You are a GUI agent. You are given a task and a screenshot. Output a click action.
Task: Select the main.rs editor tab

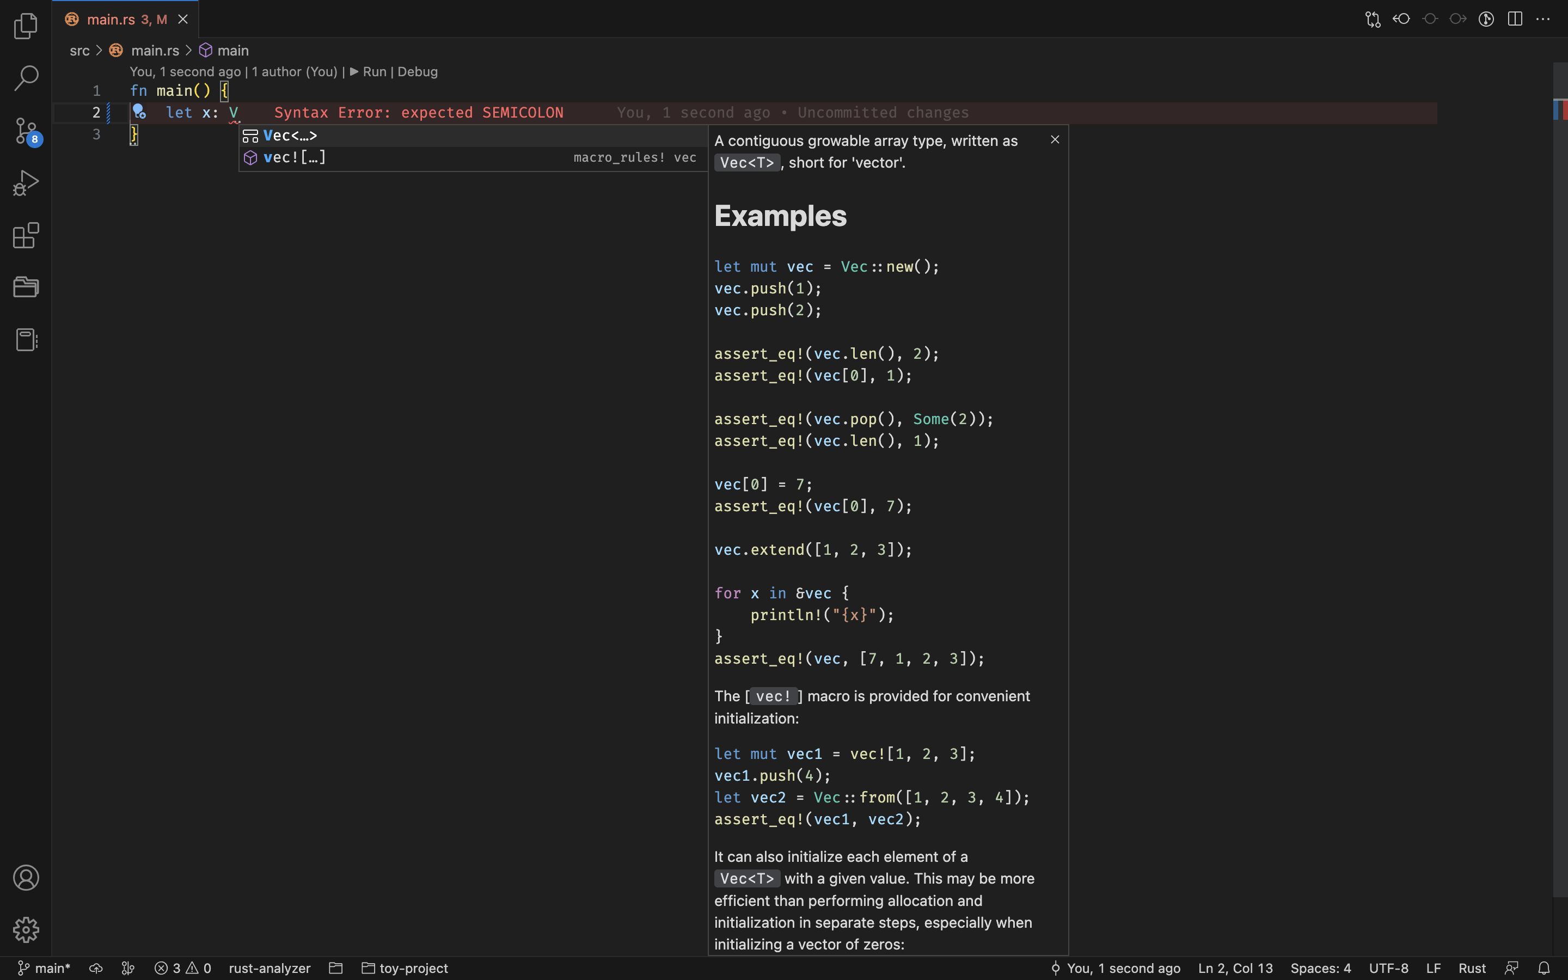(x=126, y=20)
